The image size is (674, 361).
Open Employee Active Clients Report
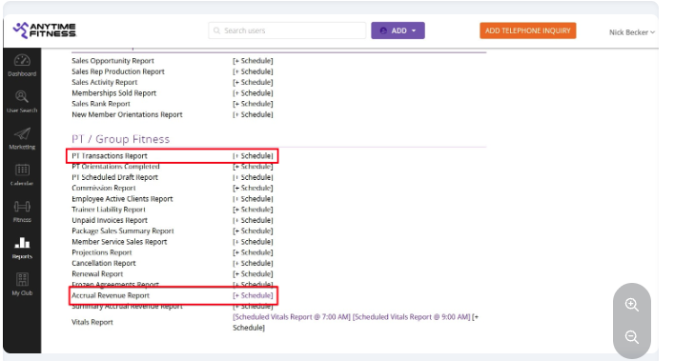tap(122, 198)
